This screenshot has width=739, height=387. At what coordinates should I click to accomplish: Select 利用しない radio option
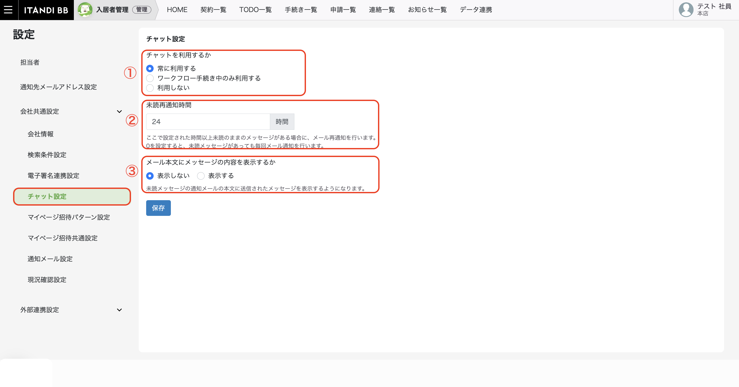[150, 88]
